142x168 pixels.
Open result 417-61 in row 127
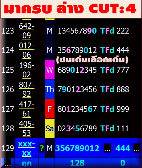(26, 109)
